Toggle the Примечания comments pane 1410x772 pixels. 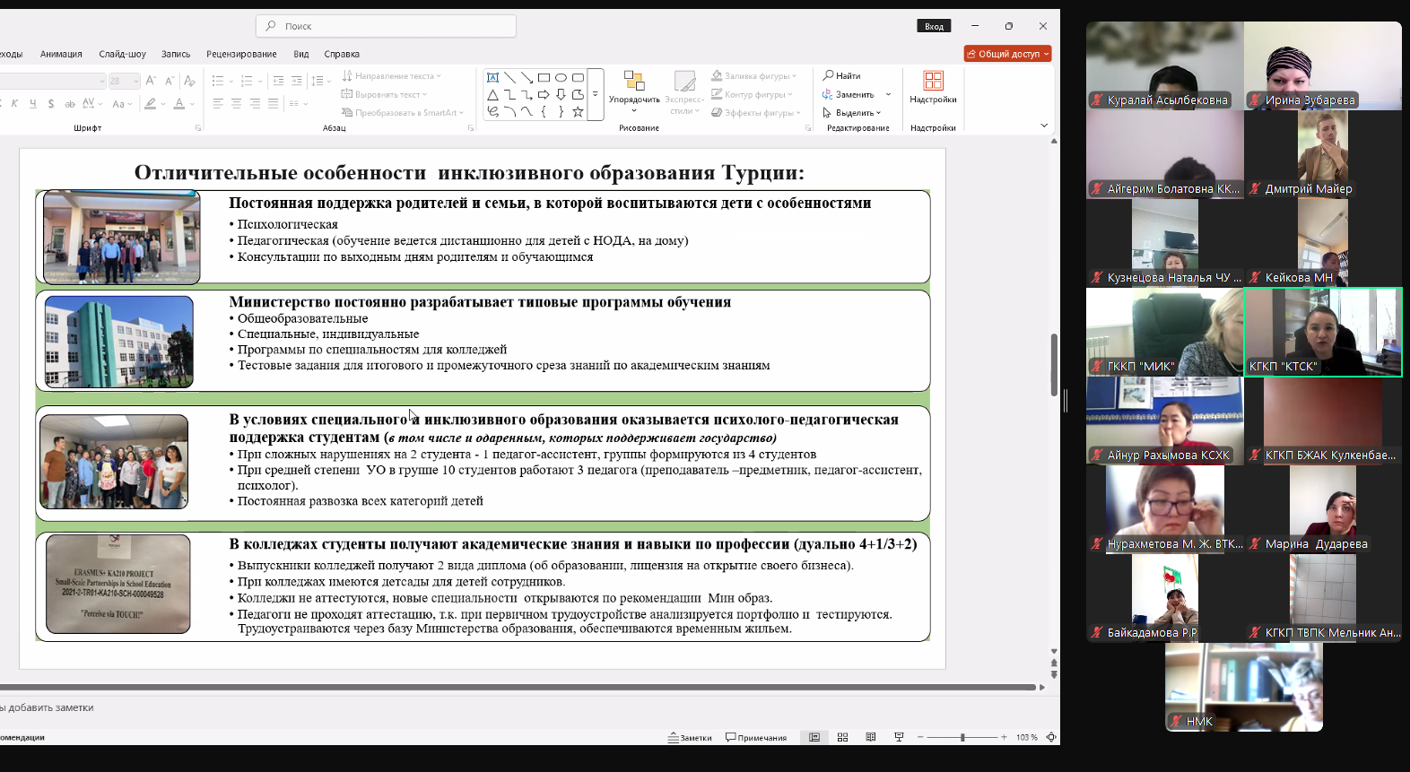[x=756, y=738]
